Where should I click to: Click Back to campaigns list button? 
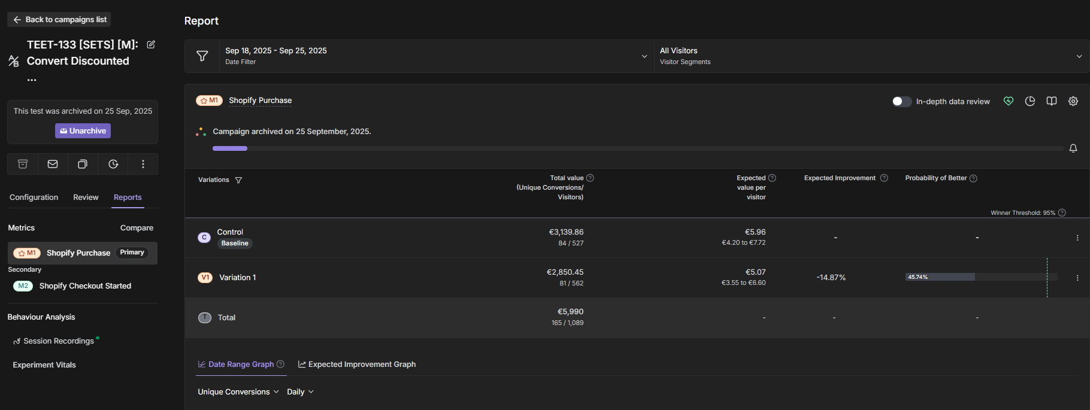[x=59, y=20]
